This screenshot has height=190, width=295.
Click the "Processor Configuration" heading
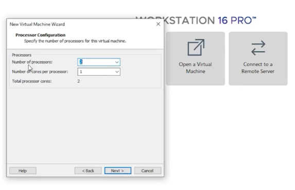pyautogui.click(x=41, y=35)
